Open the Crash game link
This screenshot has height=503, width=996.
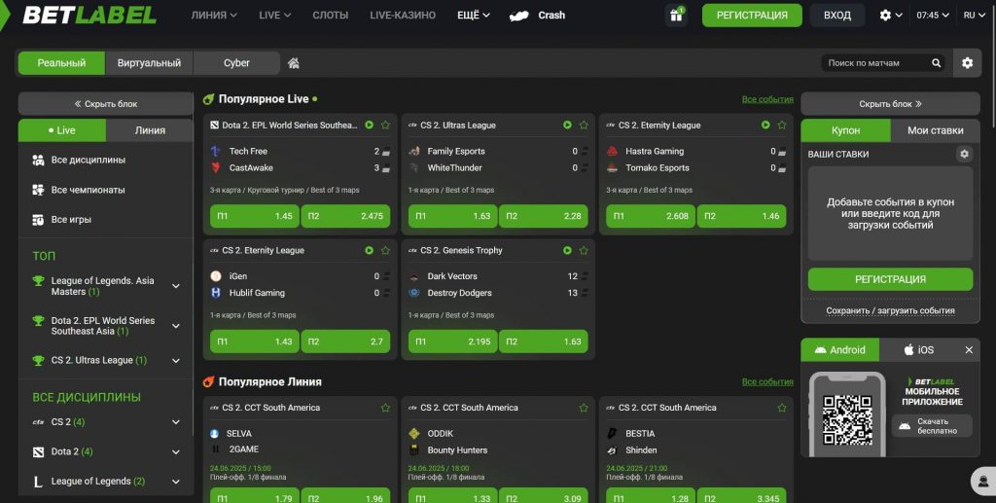pyautogui.click(x=537, y=16)
